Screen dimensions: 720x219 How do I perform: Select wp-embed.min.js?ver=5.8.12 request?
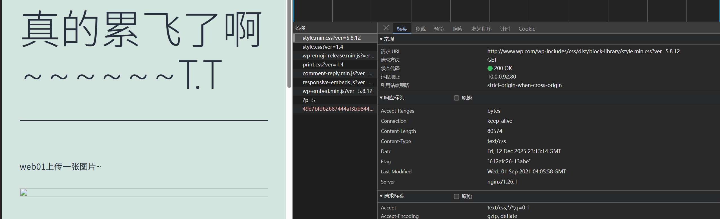pos(335,91)
